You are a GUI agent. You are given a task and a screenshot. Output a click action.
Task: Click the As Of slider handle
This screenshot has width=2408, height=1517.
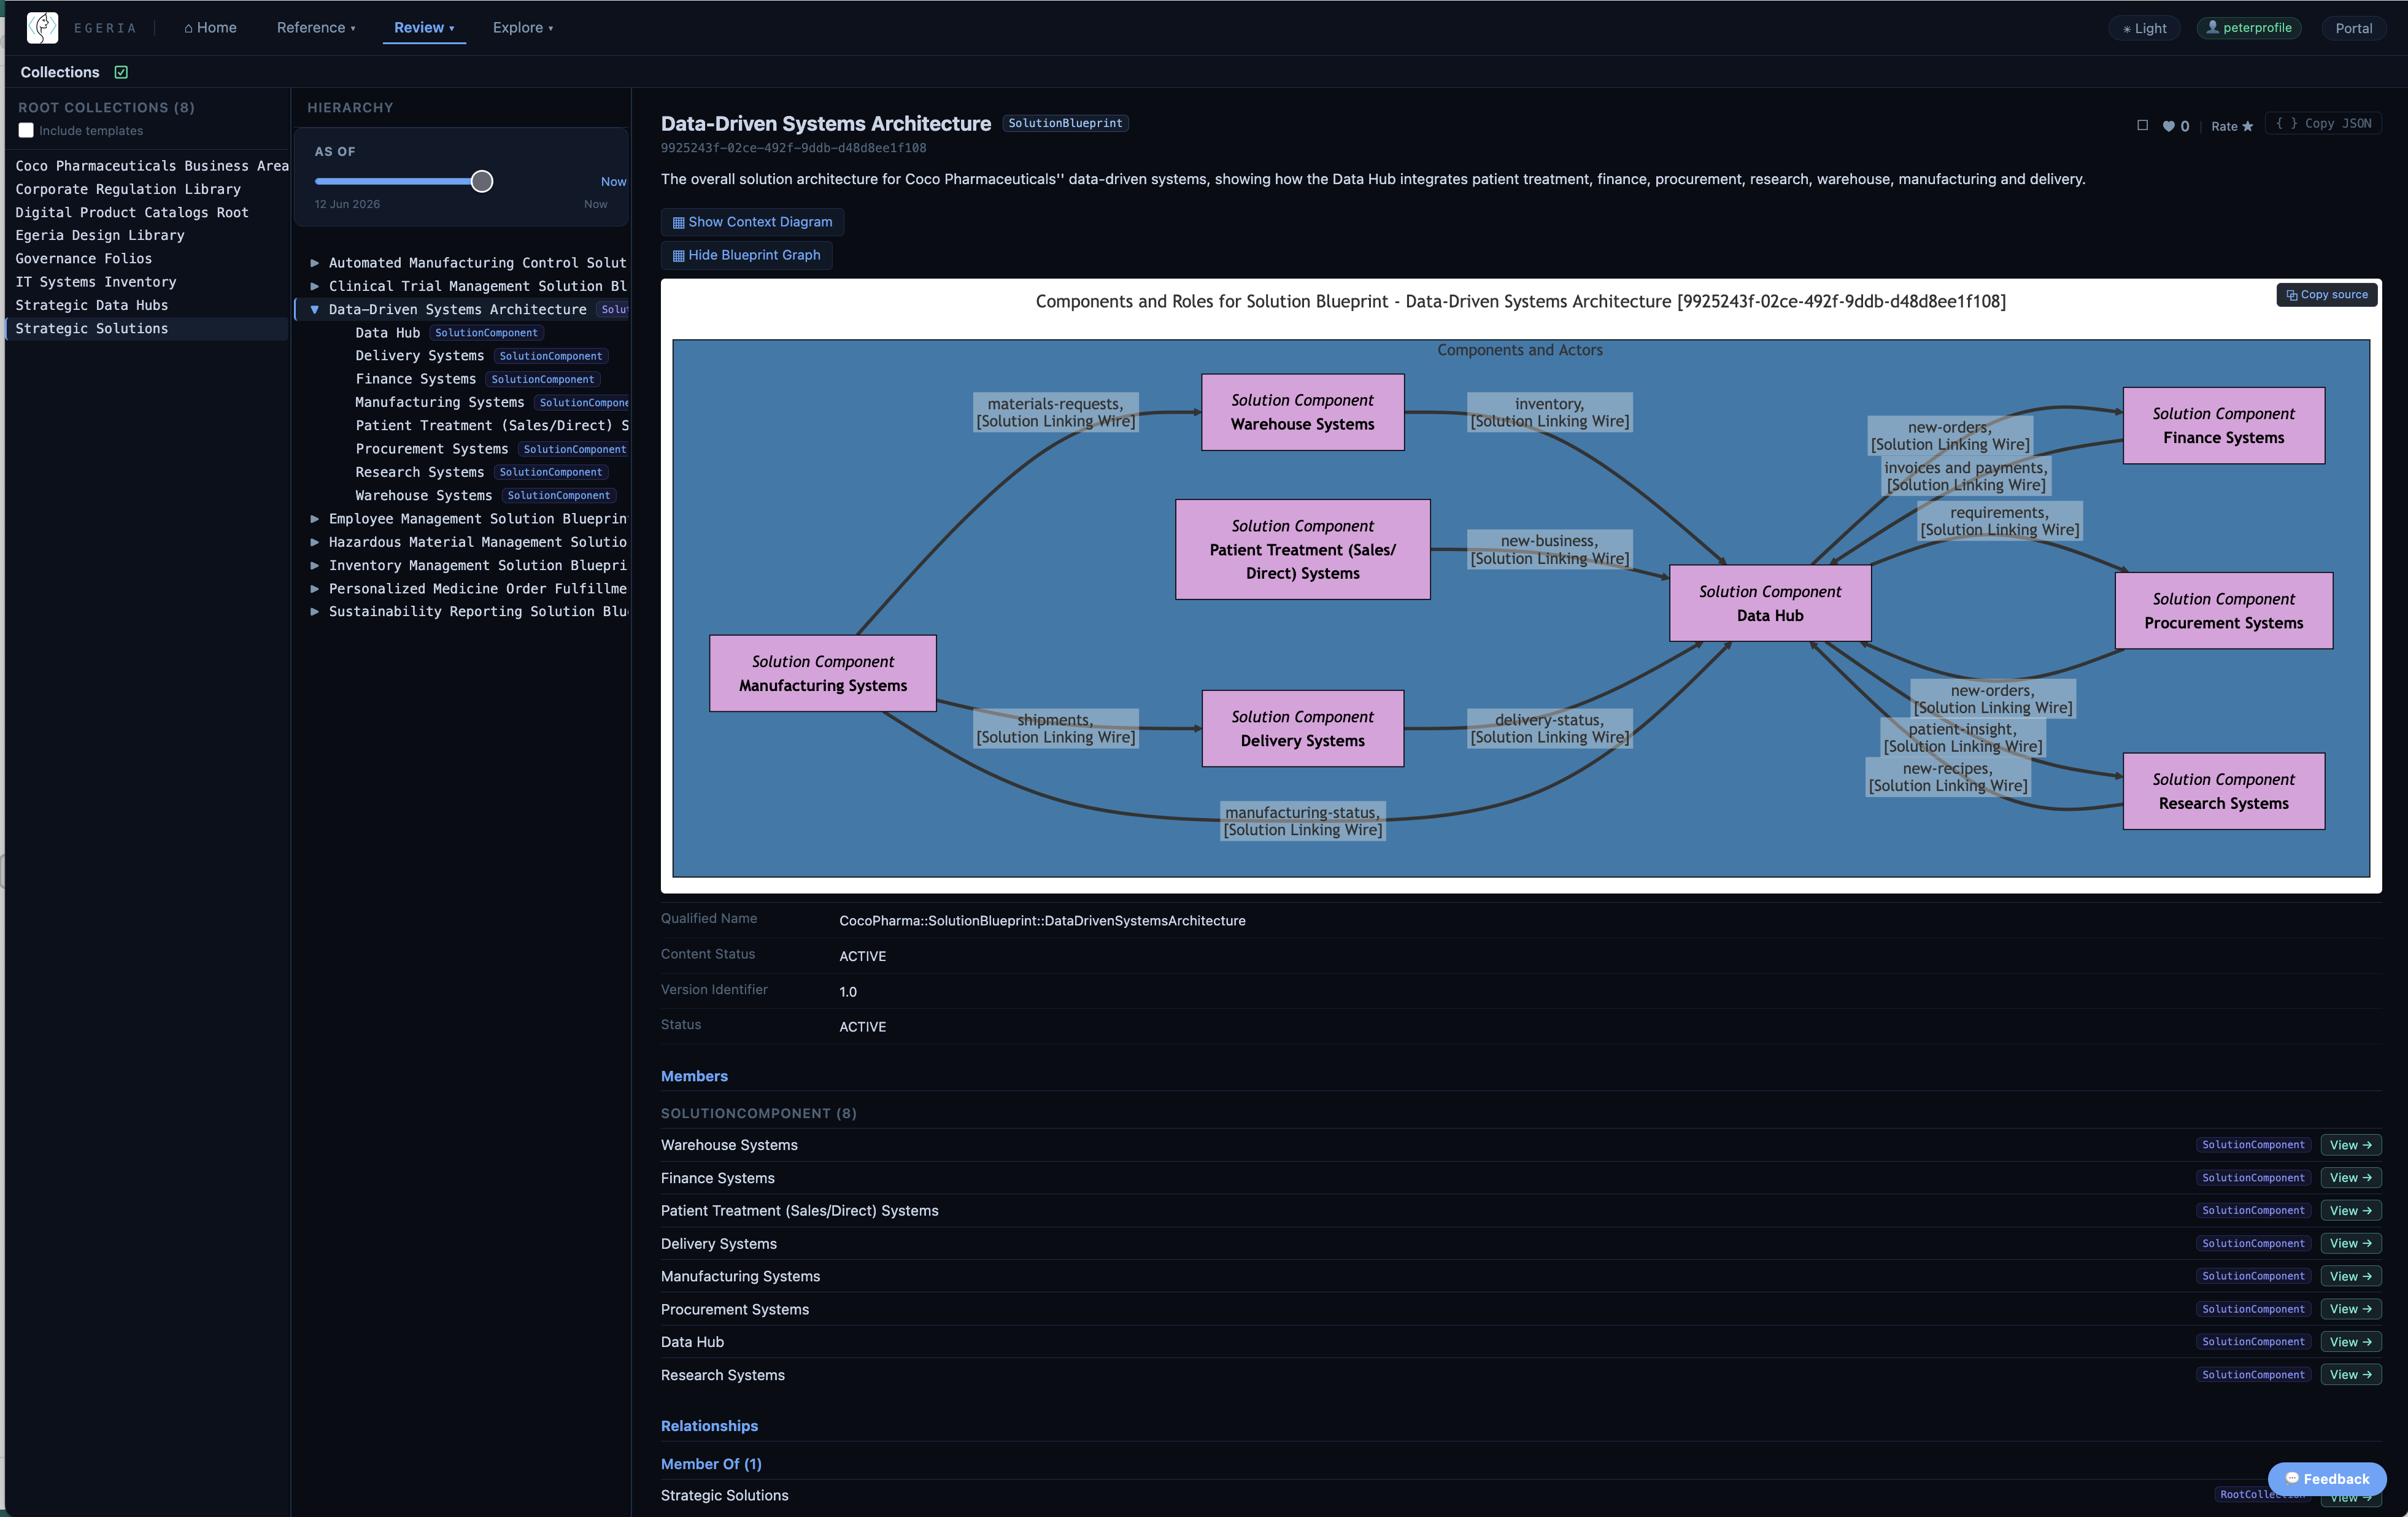[x=482, y=181]
